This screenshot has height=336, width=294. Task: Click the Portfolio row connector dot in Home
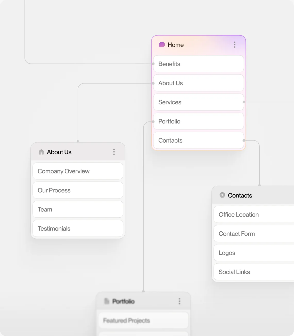point(153,121)
